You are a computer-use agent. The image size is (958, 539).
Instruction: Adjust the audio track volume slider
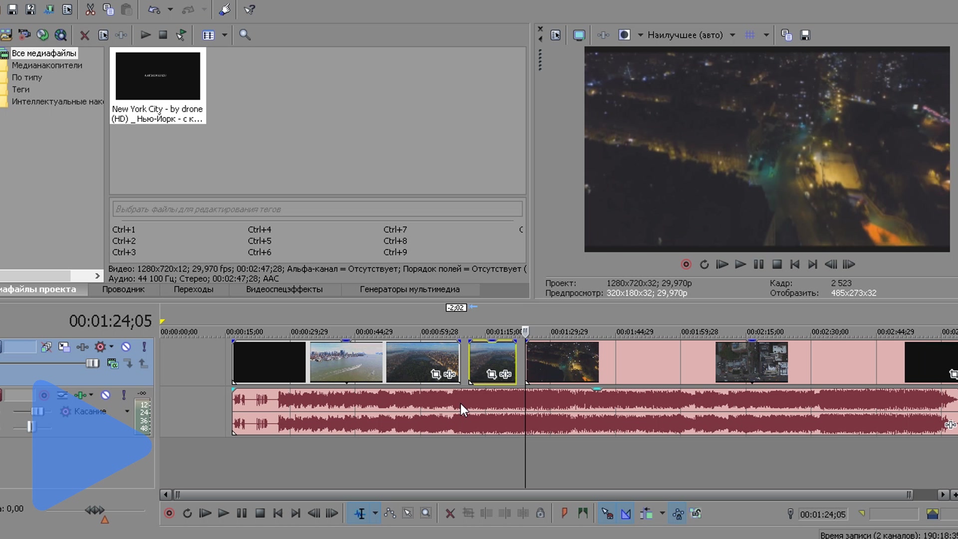click(37, 411)
